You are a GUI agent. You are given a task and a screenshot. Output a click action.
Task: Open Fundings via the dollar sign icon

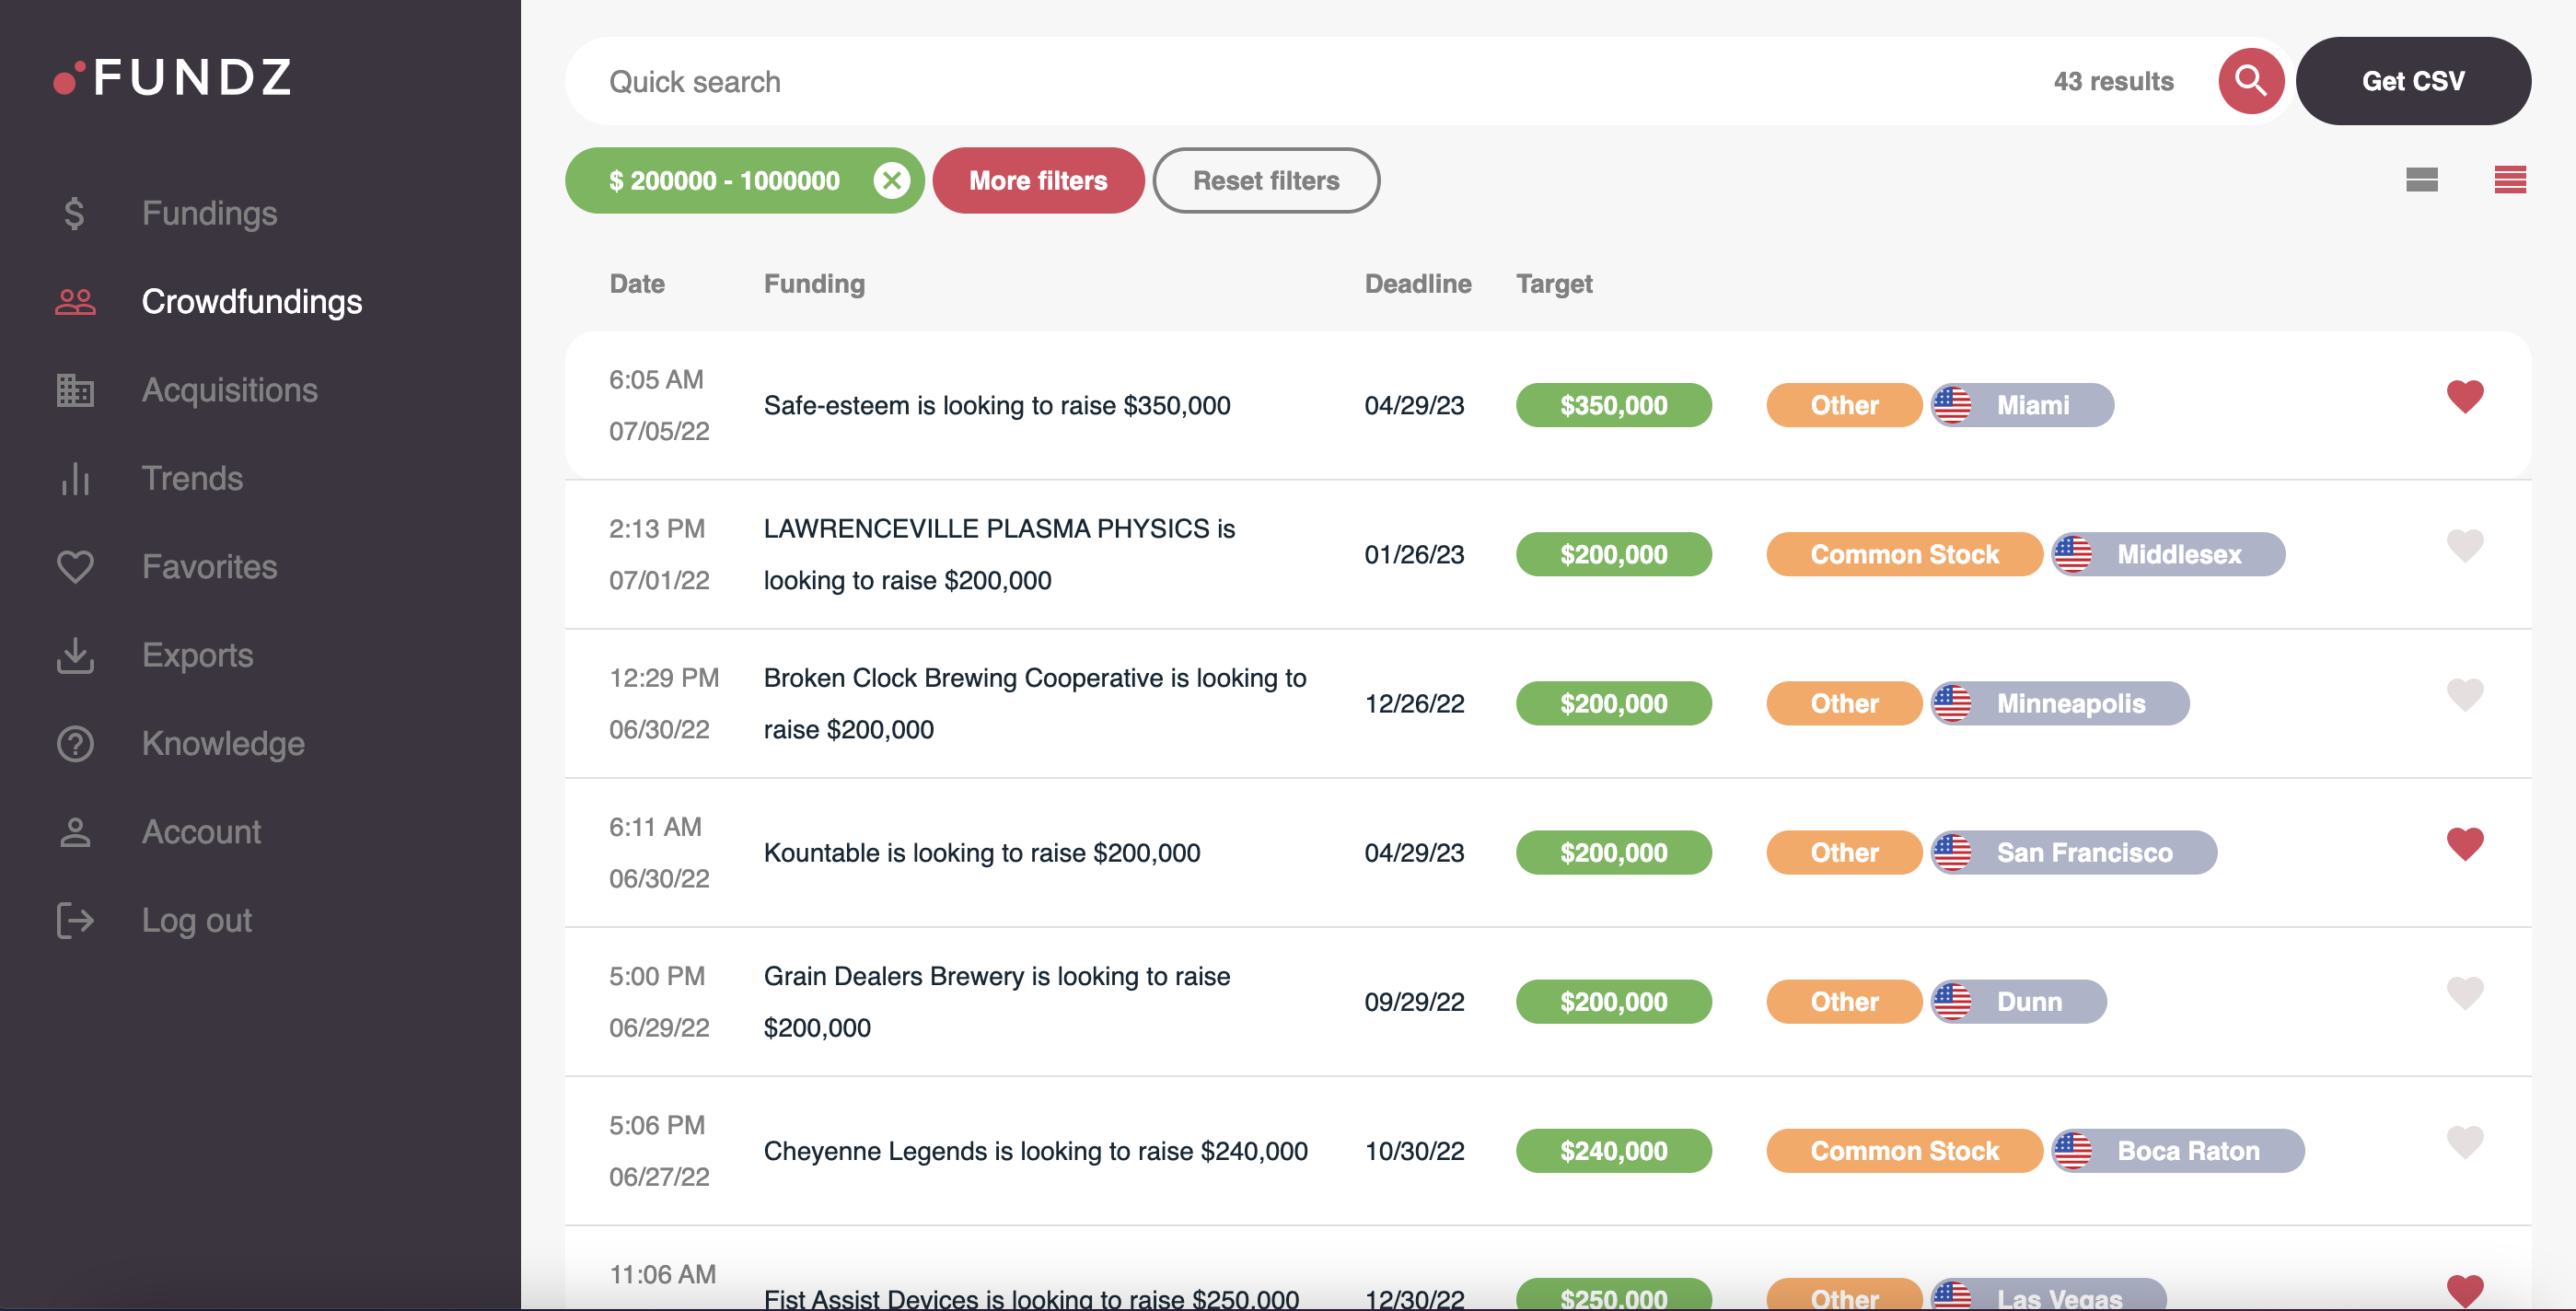pos(74,213)
